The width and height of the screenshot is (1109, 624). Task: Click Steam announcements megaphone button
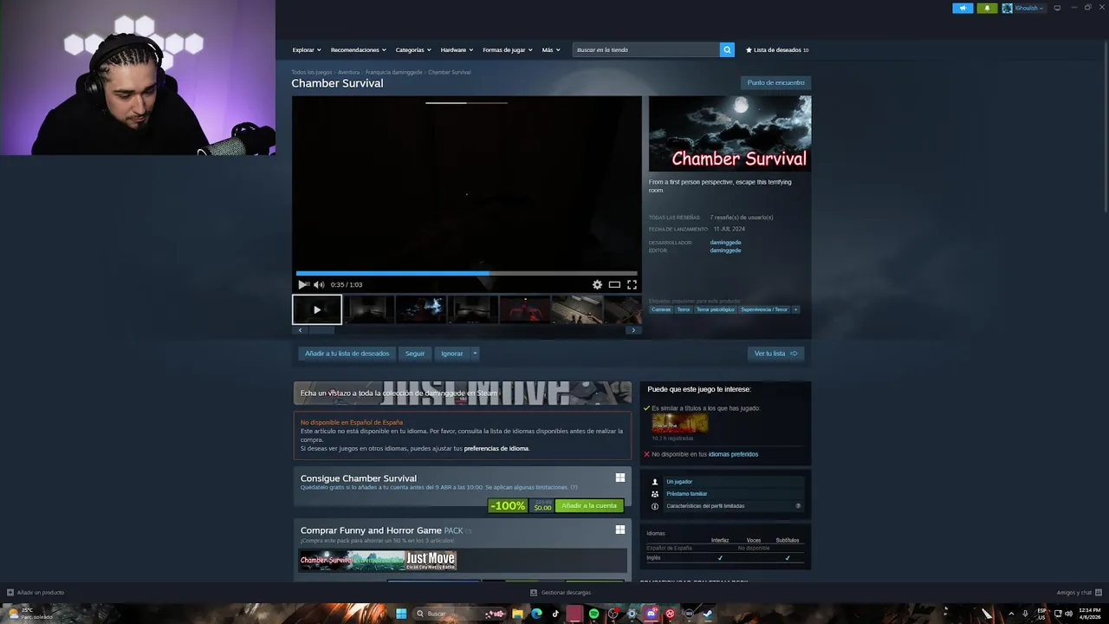963,8
